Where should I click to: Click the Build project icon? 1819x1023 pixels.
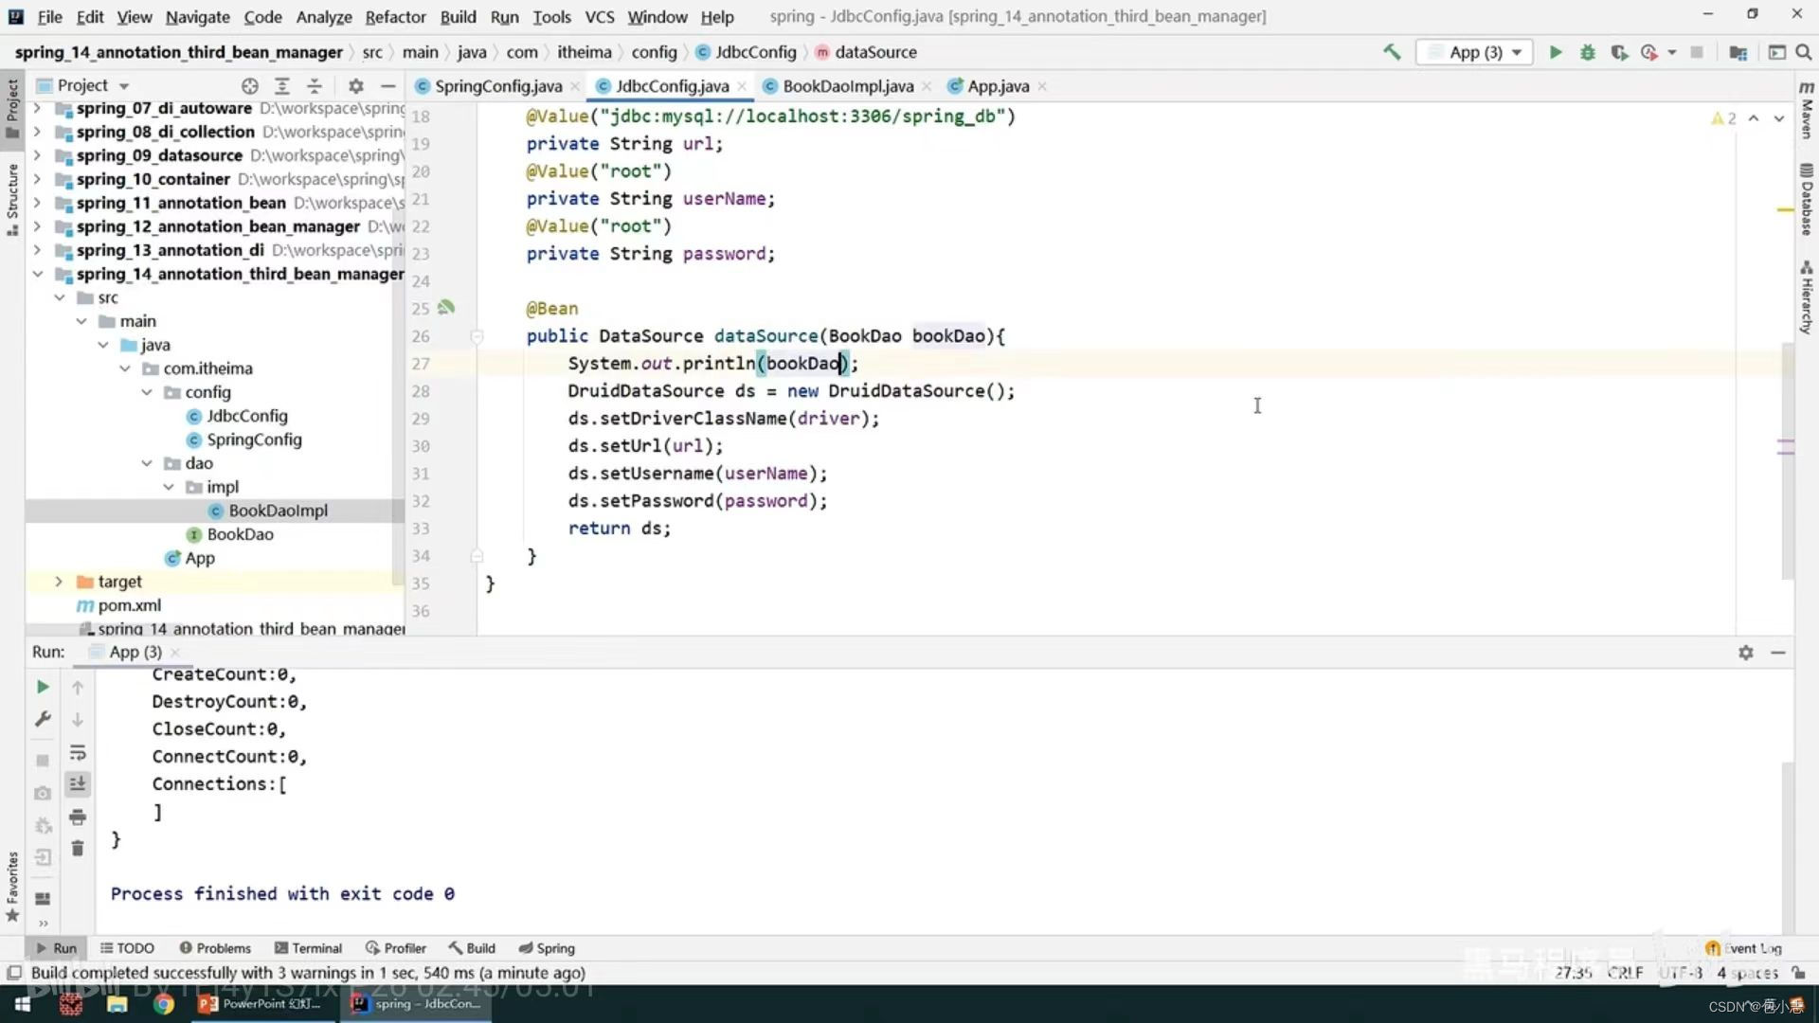click(x=1391, y=52)
